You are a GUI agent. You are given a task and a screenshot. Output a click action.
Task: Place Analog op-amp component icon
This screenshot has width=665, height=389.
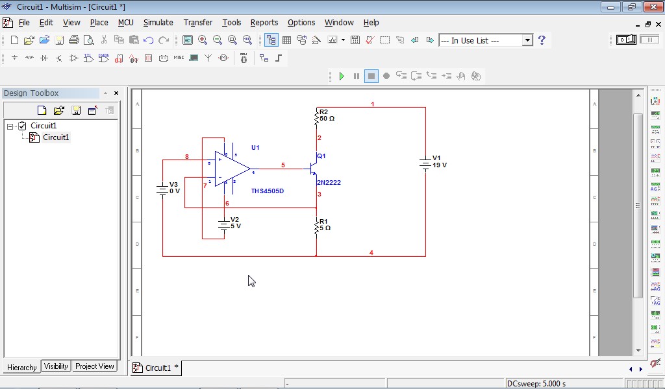click(74, 58)
